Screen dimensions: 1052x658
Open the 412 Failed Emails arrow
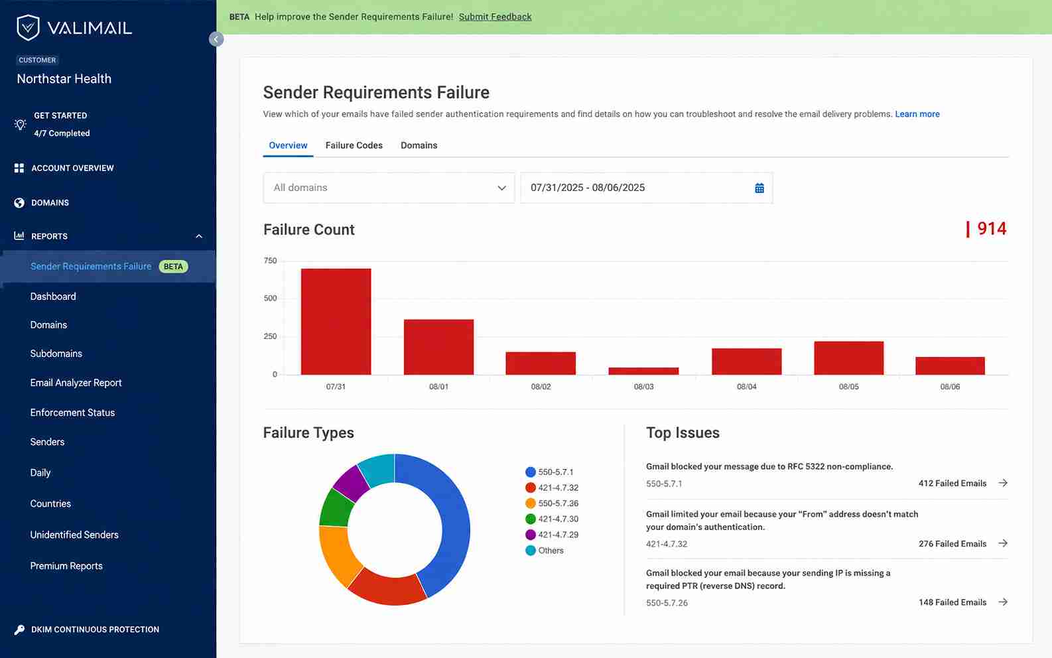[1003, 483]
